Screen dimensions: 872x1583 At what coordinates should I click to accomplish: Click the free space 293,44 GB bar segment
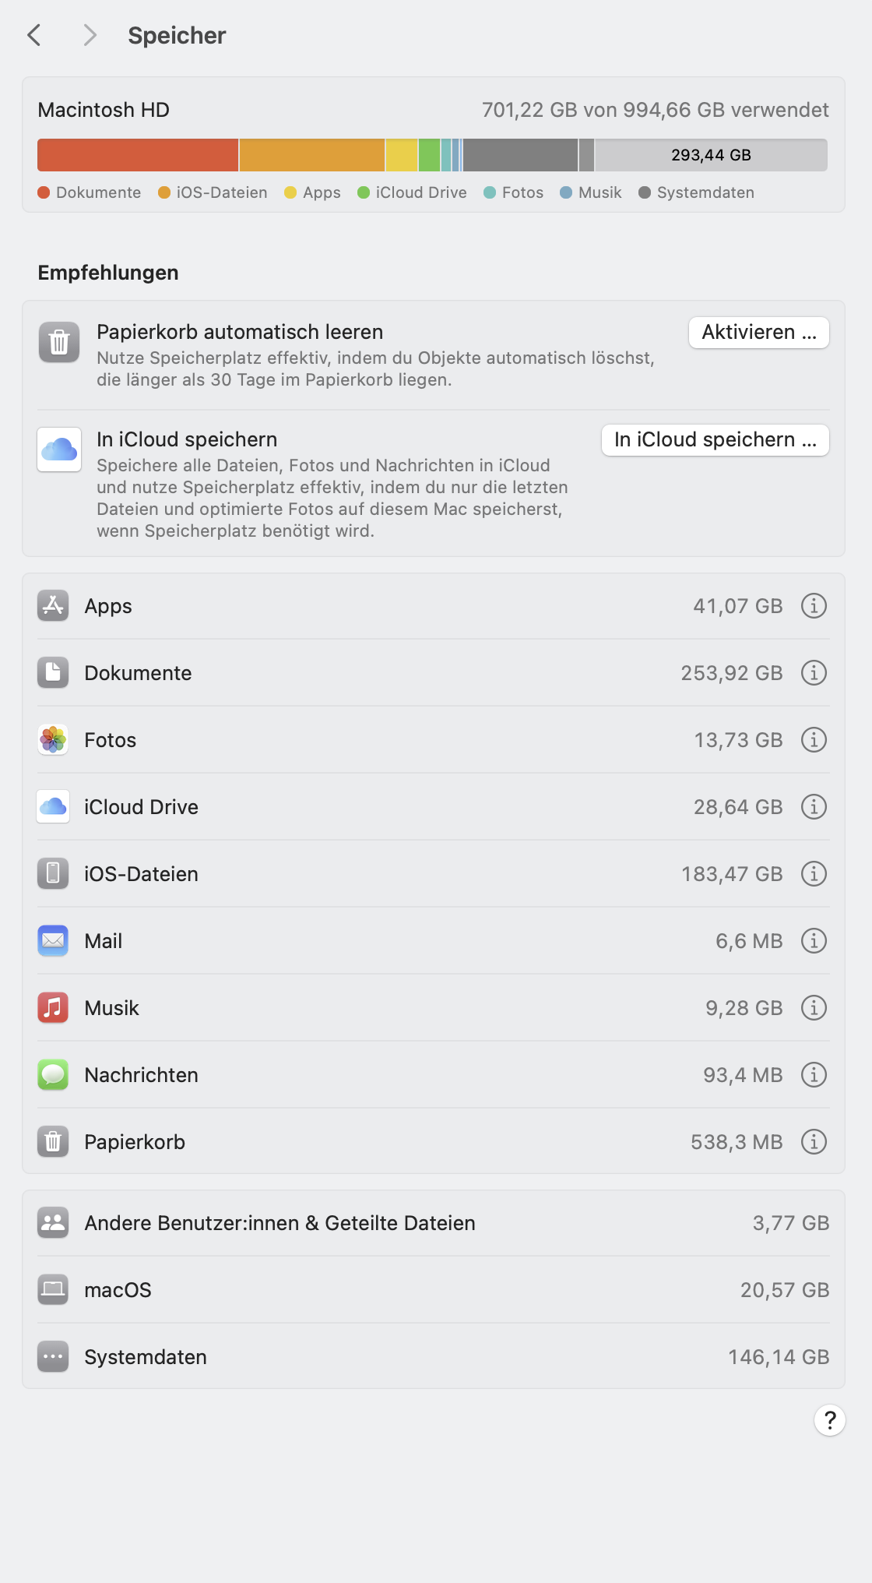coord(711,155)
